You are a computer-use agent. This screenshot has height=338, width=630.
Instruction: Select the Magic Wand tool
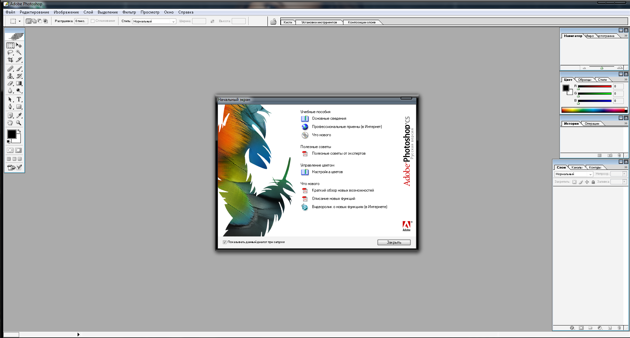click(x=19, y=52)
